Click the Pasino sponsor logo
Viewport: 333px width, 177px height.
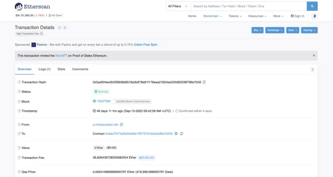(x=34, y=44)
